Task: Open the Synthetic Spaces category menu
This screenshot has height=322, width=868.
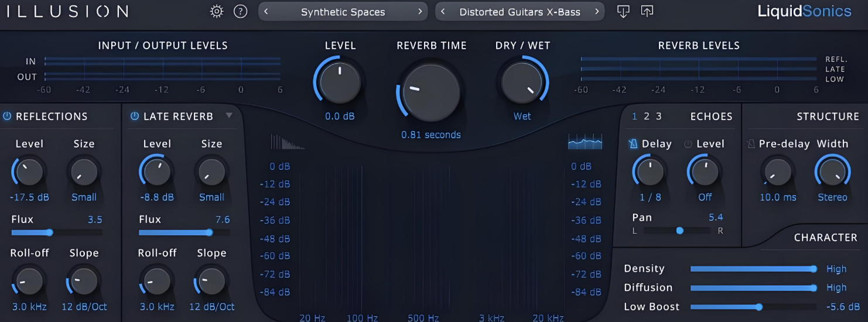Action: coord(343,12)
